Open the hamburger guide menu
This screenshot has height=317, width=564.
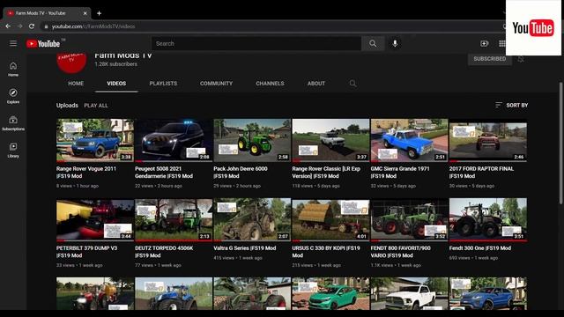[13, 43]
